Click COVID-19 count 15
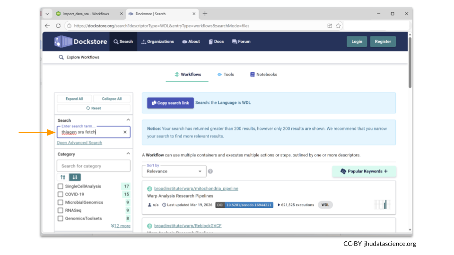The height and width of the screenshot is (255, 454). 126,194
